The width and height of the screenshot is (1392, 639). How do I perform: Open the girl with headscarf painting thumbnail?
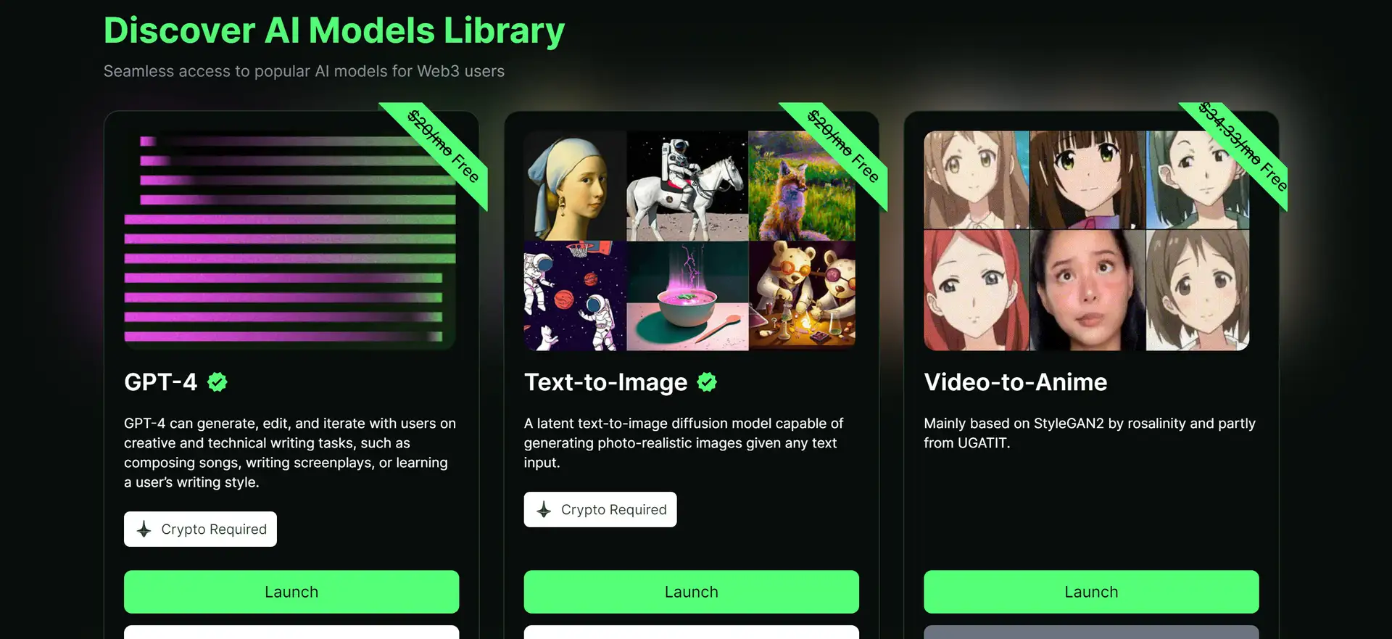pyautogui.click(x=575, y=186)
